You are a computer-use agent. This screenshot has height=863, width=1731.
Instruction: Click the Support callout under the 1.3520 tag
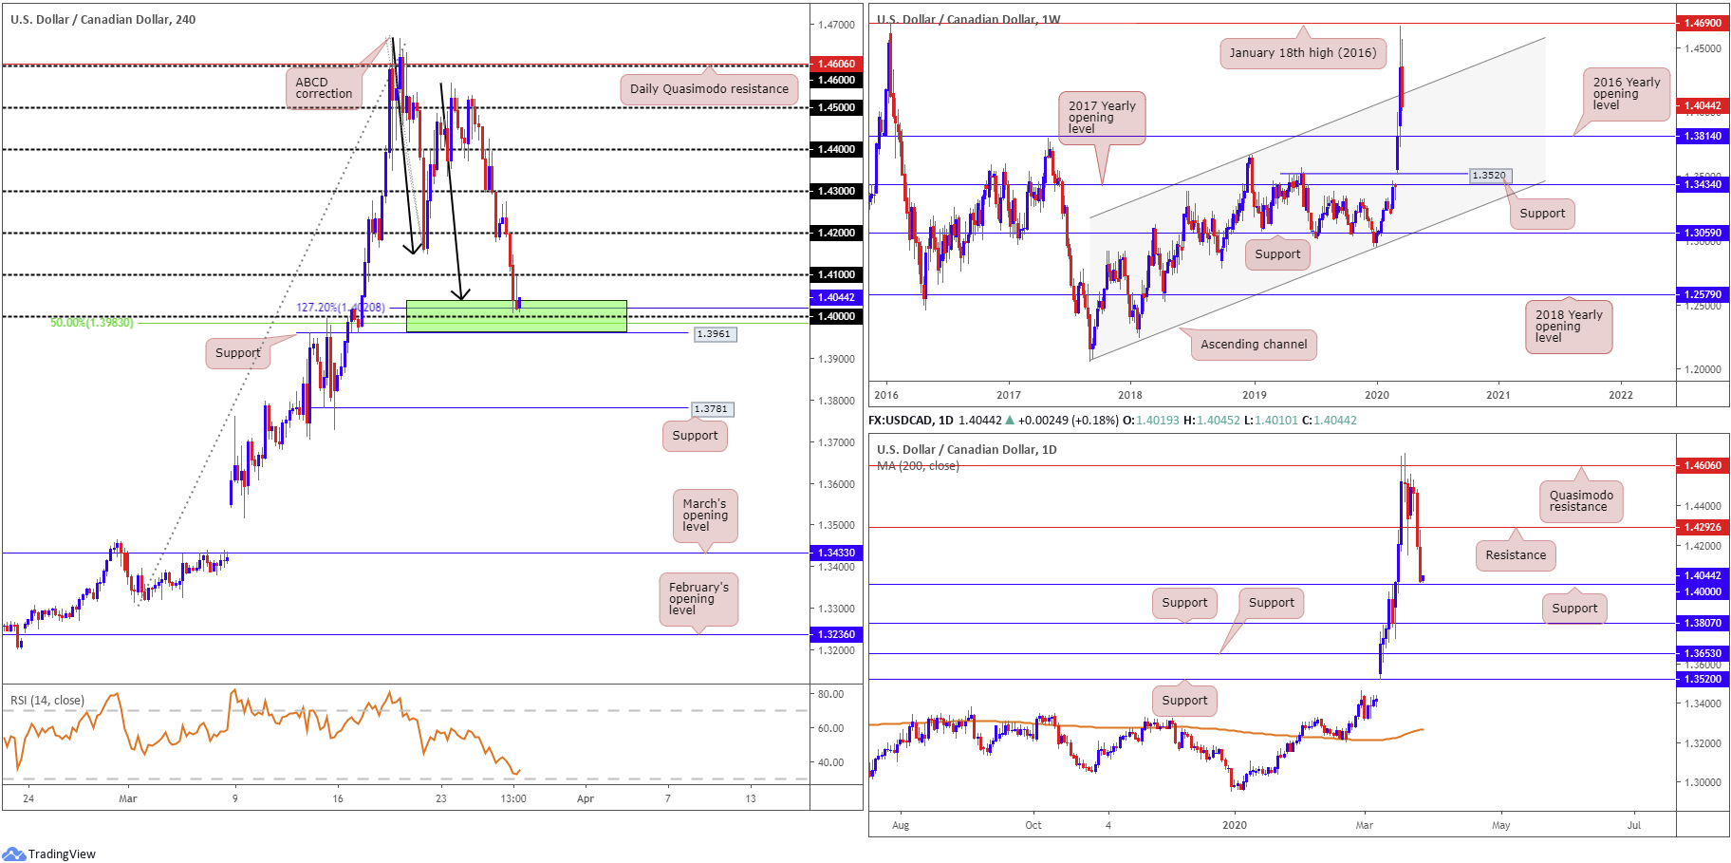pos(1542,214)
